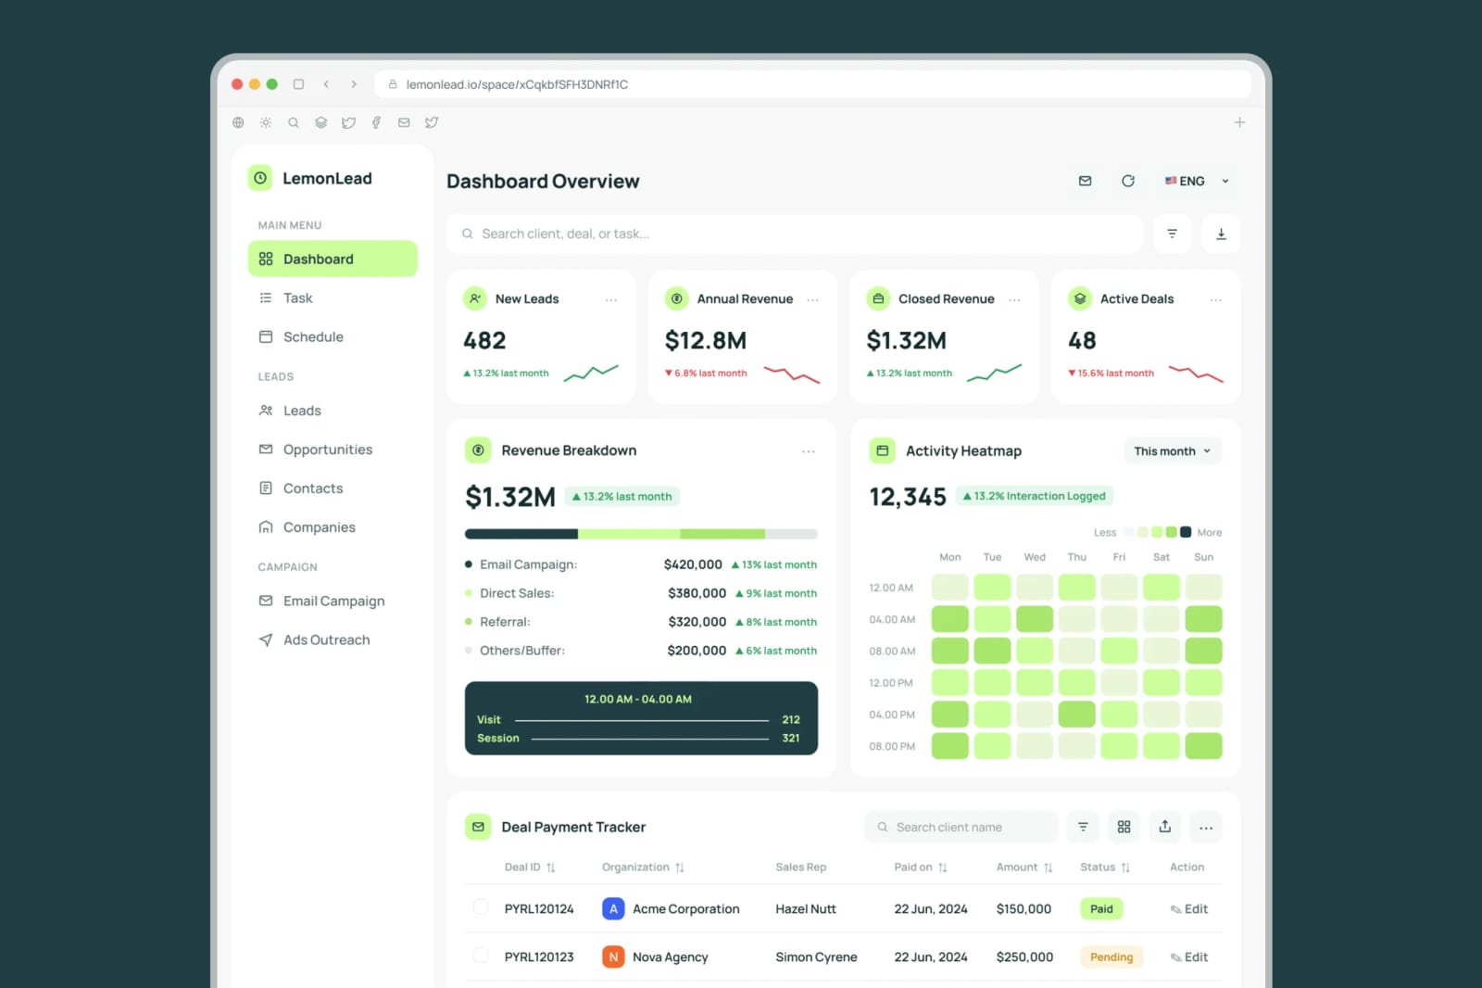Open Annual Revenue card options menu
Image resolution: width=1482 pixels, height=988 pixels.
tap(813, 299)
